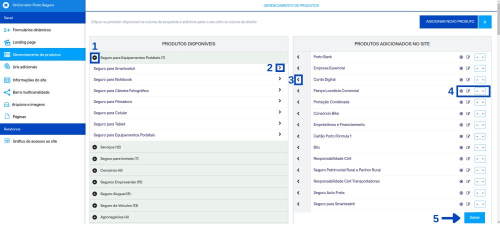The image size is (500, 225).
Task: Add Seguro para Notebook with its right arrow
Action: point(279,78)
